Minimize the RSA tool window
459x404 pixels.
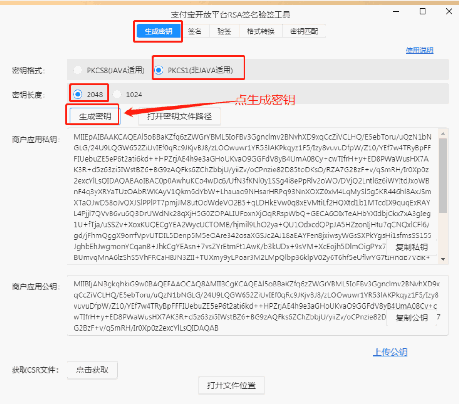coord(396,11)
